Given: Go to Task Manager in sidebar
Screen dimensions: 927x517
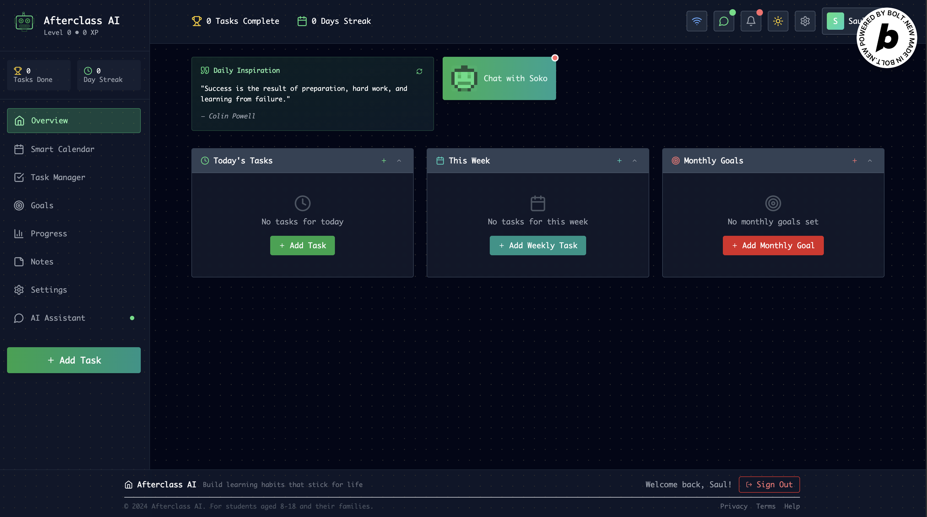Looking at the screenshot, I should pyautogui.click(x=58, y=177).
